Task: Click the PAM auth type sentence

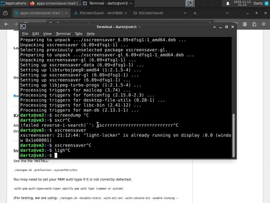Action: (73, 179)
